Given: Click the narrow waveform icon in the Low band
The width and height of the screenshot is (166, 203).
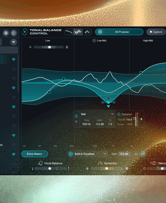Looking at the screenshot, I should pos(30,47).
